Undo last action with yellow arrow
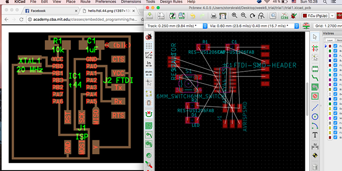The image size is (342, 171). [x=192, y=16]
